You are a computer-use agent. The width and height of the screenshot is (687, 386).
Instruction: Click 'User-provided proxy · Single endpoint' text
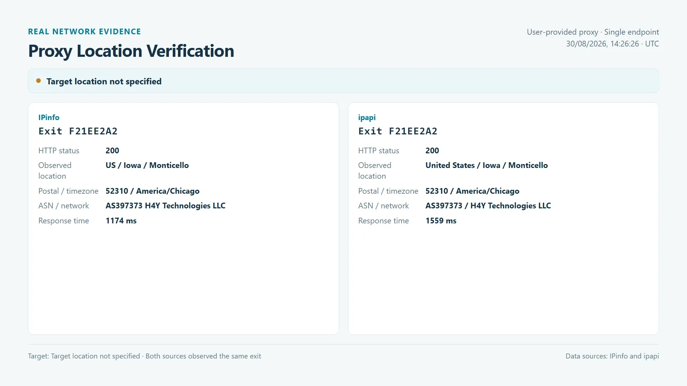(x=593, y=32)
